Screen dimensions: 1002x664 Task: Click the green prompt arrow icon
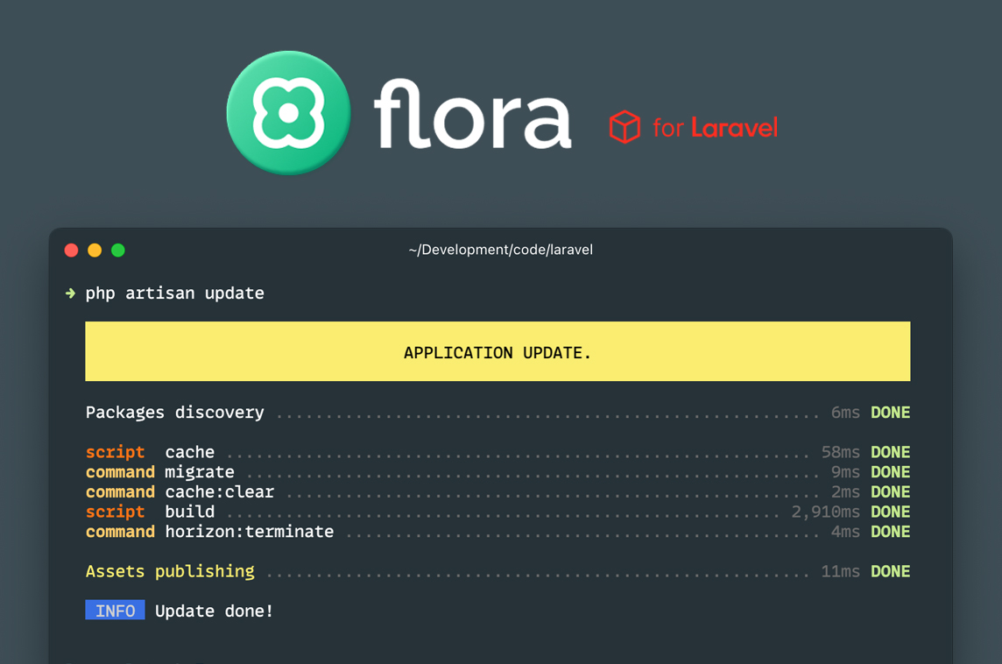70,293
